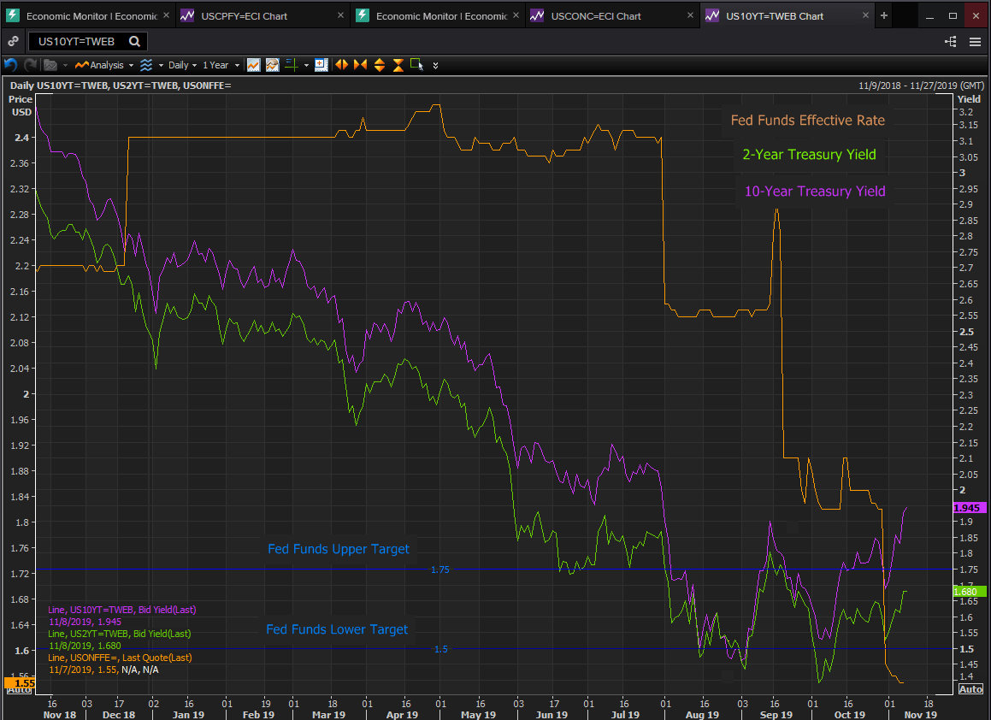Add a new tab with the plus button
991x720 pixels.
884,15
